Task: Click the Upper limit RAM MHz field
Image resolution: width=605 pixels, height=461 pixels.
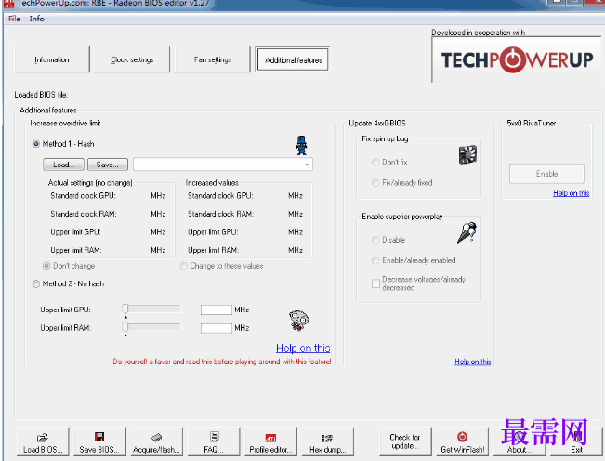Action: [x=217, y=328]
